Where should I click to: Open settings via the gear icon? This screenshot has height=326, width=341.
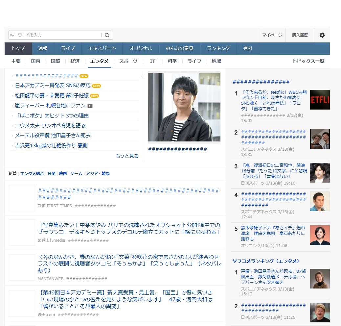tap(322, 35)
